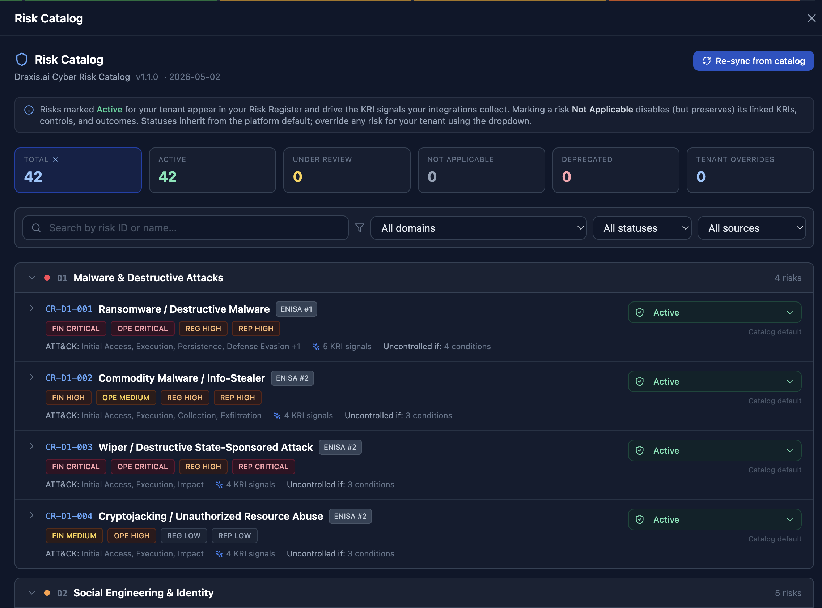Click the shield-check icon in Commodity Malware status
The height and width of the screenshot is (608, 822).
click(x=640, y=381)
